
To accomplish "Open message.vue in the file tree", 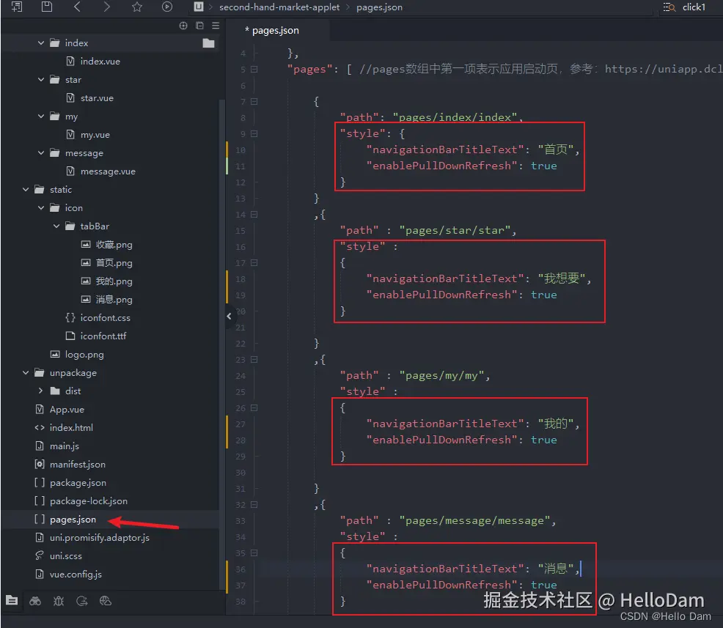I will [x=108, y=171].
